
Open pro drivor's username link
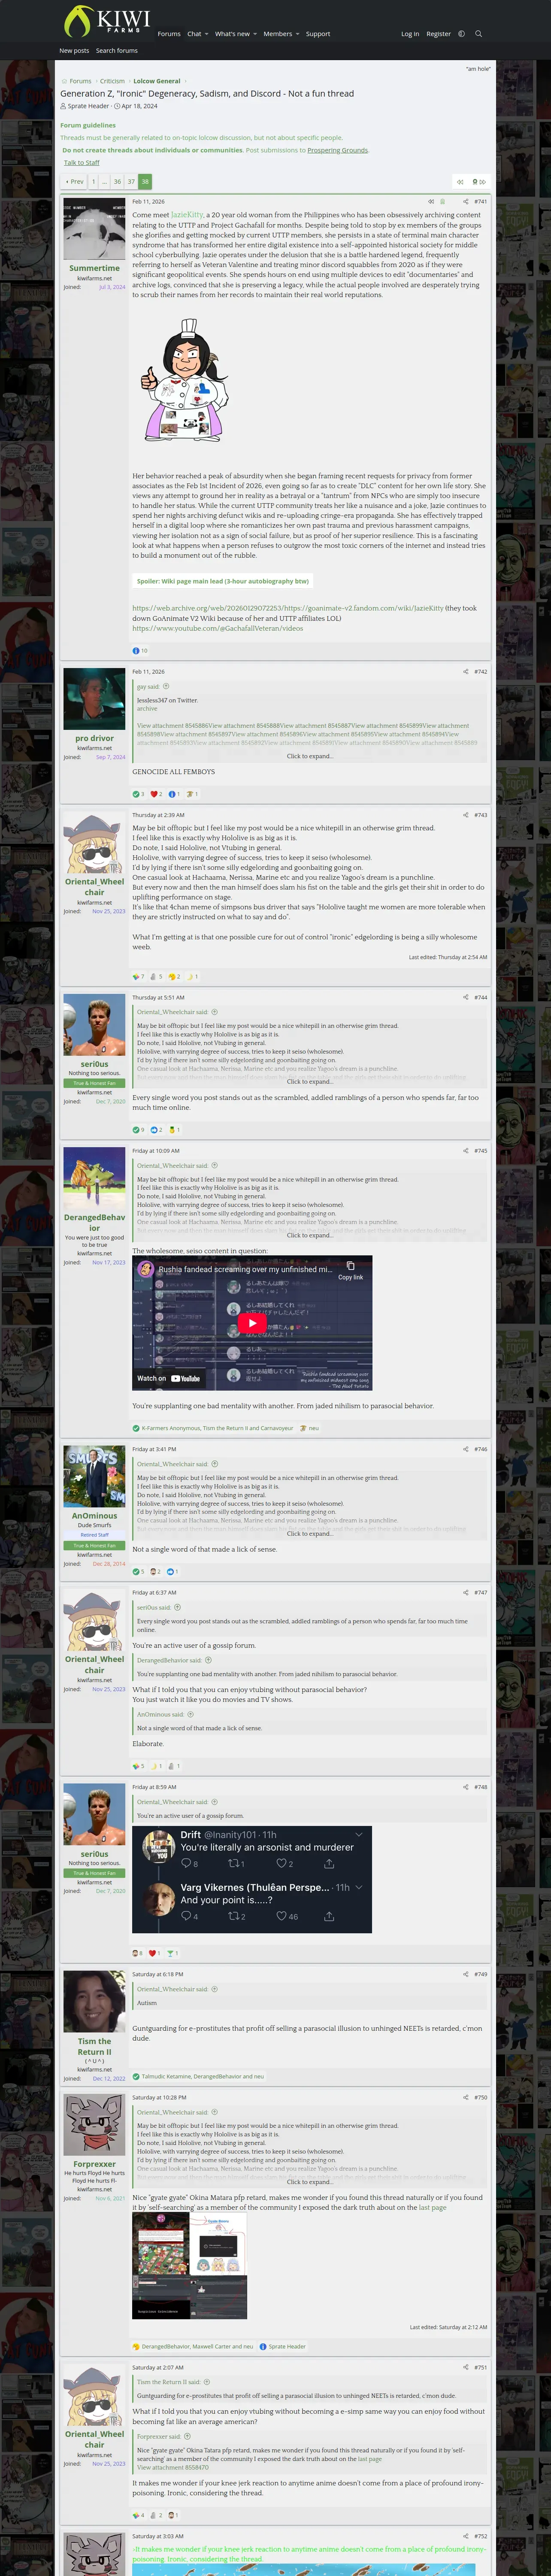tap(94, 738)
